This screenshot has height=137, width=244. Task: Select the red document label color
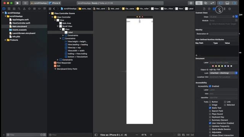[213, 66]
